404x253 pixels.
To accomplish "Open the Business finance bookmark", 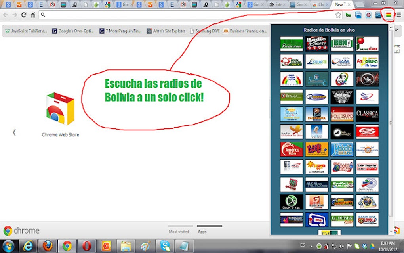I will [245, 31].
